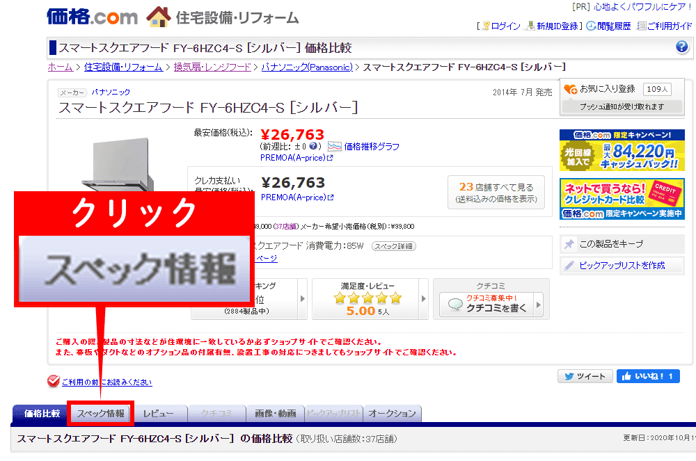
Task: Switch to ピックアップリスト tab
Action: pos(334,414)
